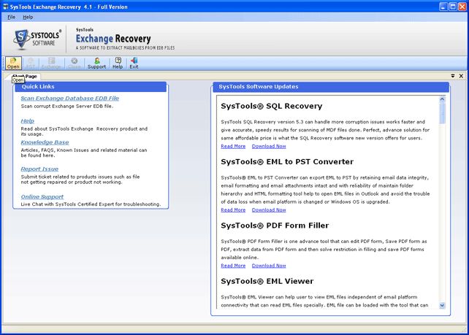Image resolution: width=469 pixels, height=335 pixels.
Task: Maximize the SysTools Exchange Recovery window
Action: [x=453, y=7]
